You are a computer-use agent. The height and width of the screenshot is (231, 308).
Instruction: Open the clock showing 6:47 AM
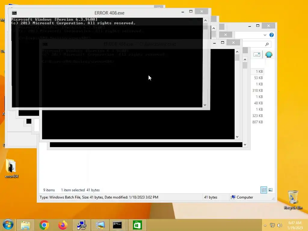295,225
